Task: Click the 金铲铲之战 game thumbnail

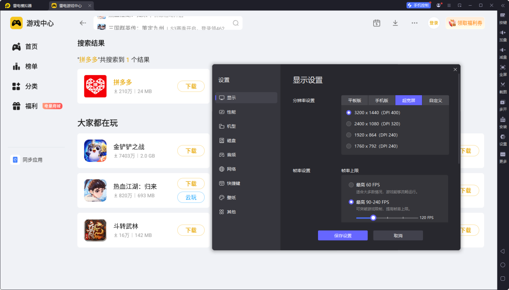Action: pos(95,151)
